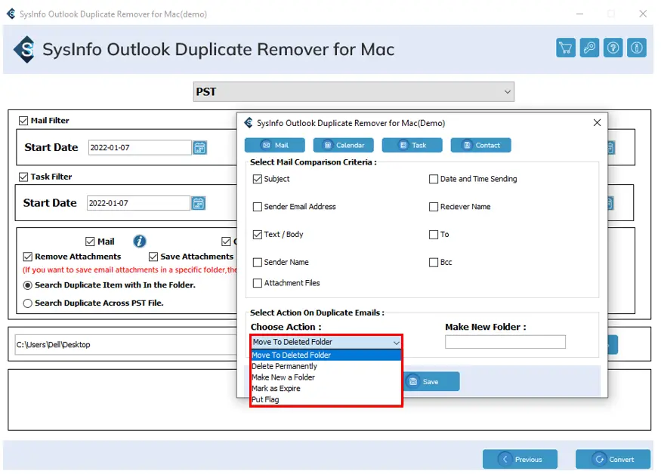Uncheck the Subject criteria checkbox
The width and height of the screenshot is (661, 474).
tap(257, 179)
